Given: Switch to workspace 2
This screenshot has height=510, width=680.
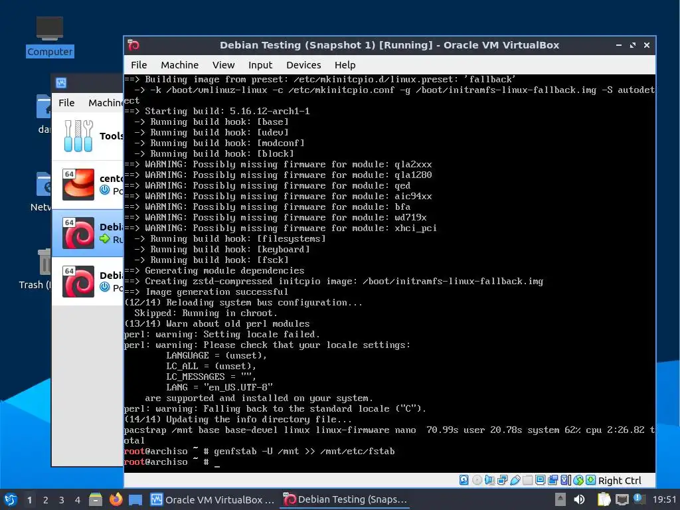Looking at the screenshot, I should click(x=46, y=499).
